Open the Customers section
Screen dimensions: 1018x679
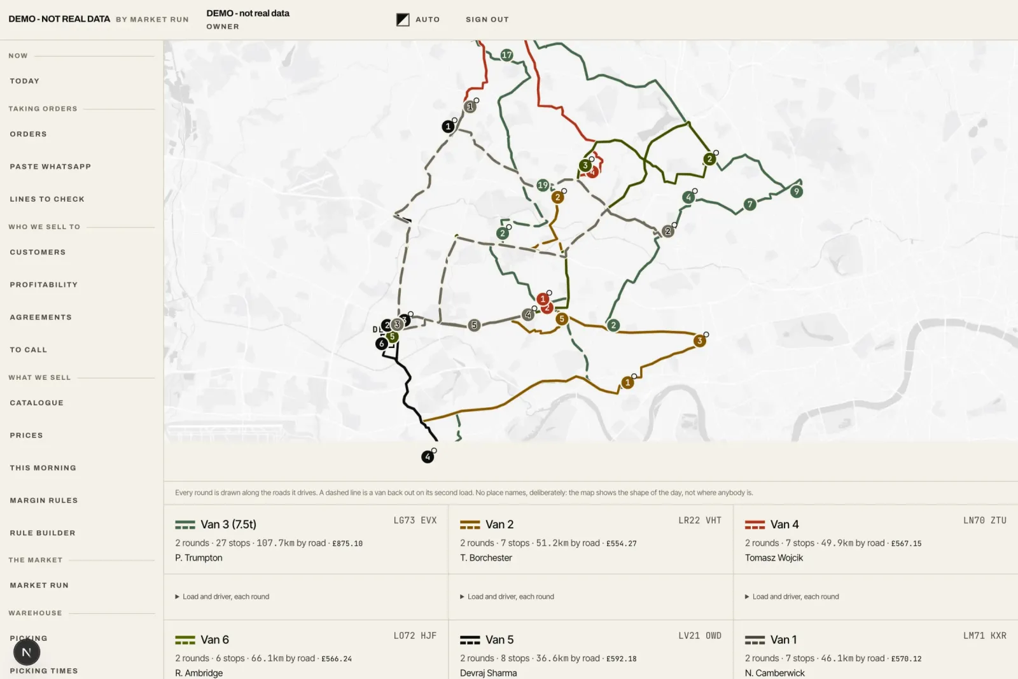pos(38,253)
